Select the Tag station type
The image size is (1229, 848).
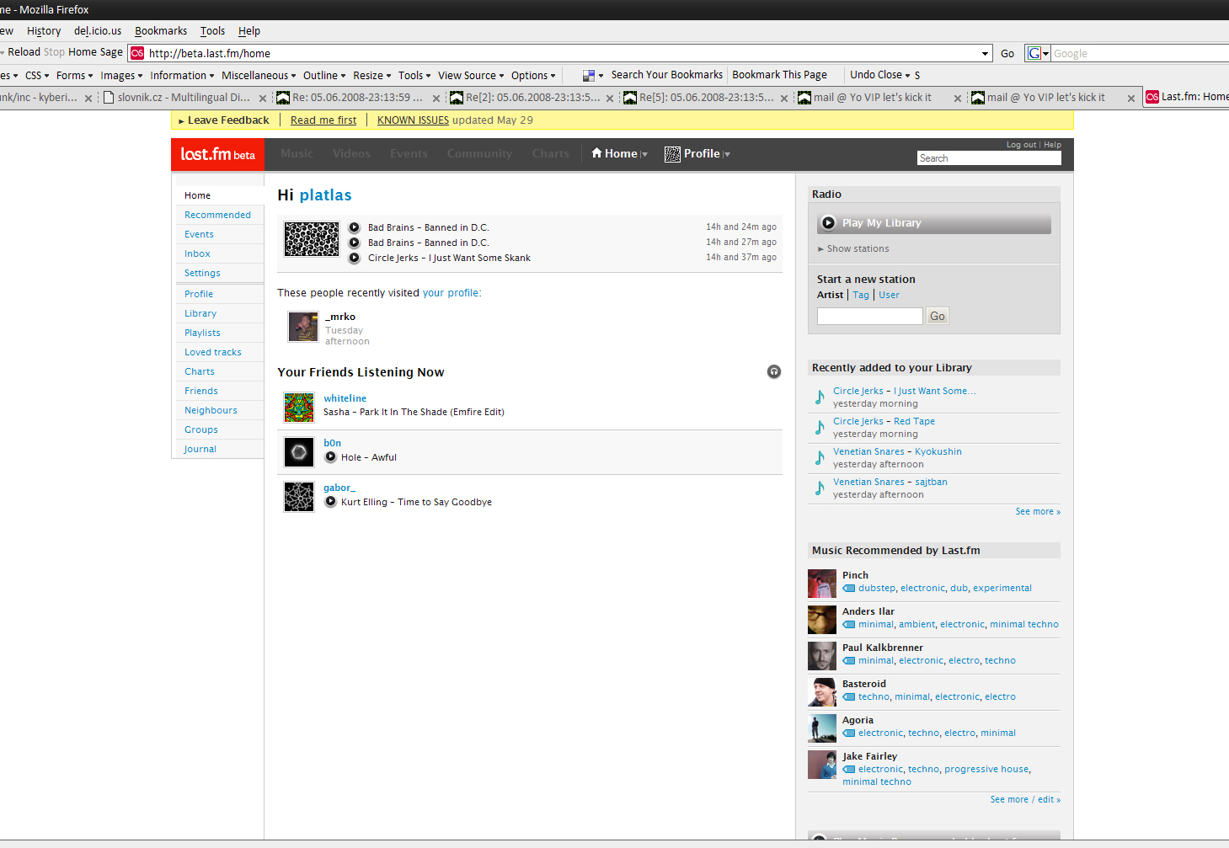[861, 295]
